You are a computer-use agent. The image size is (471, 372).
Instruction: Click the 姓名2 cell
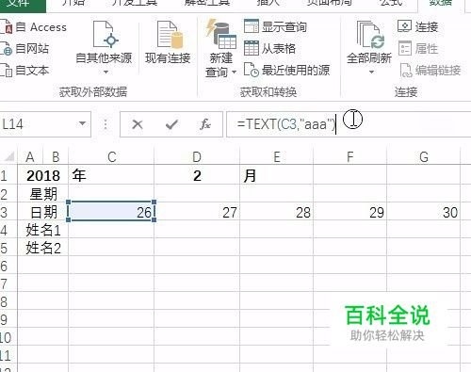pyautogui.click(x=43, y=248)
